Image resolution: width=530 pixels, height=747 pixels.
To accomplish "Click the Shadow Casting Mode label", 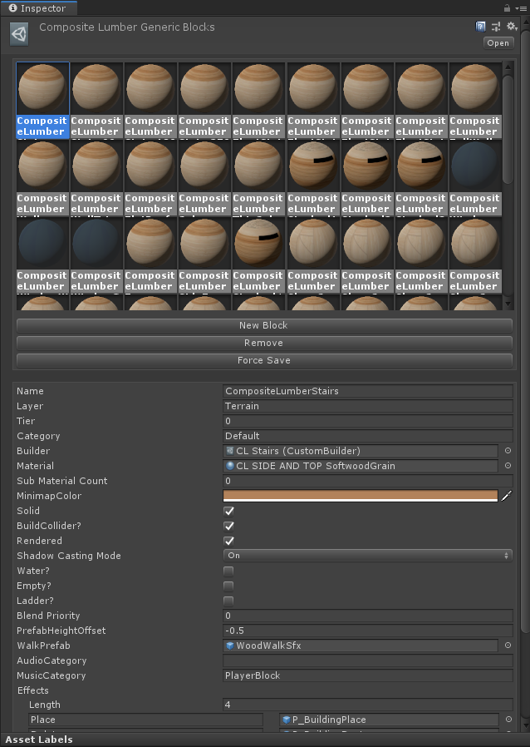I will [69, 556].
